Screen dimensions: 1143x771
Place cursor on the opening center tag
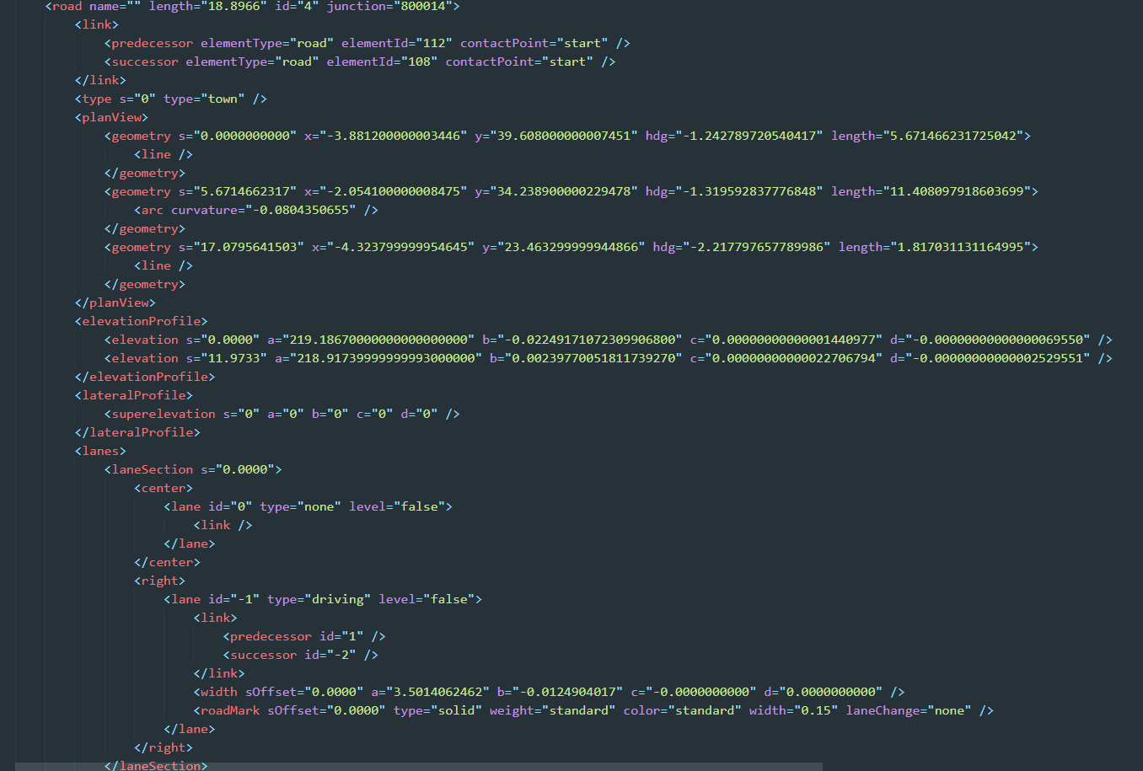(164, 488)
